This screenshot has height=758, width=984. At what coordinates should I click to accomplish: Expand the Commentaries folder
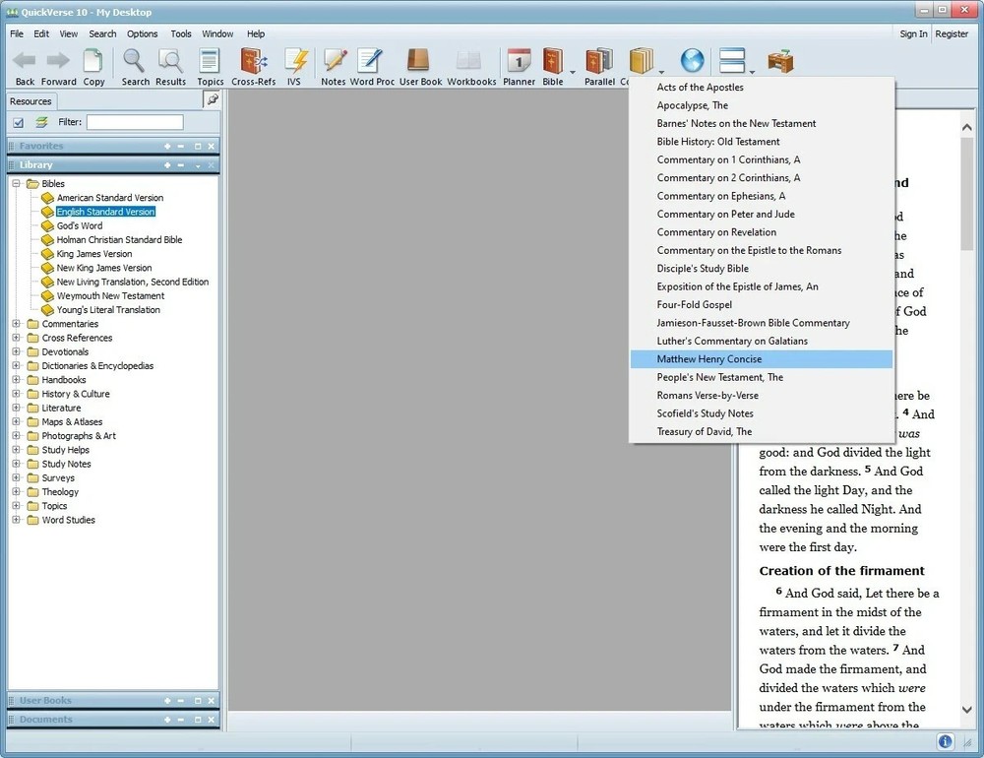coord(16,323)
